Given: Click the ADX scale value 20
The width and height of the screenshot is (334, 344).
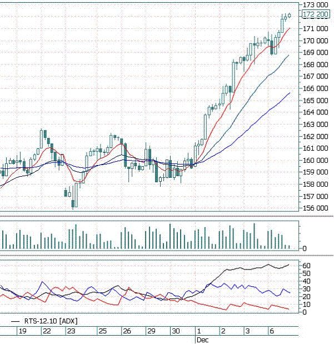Looking at the screenshot, I should click(x=307, y=297).
